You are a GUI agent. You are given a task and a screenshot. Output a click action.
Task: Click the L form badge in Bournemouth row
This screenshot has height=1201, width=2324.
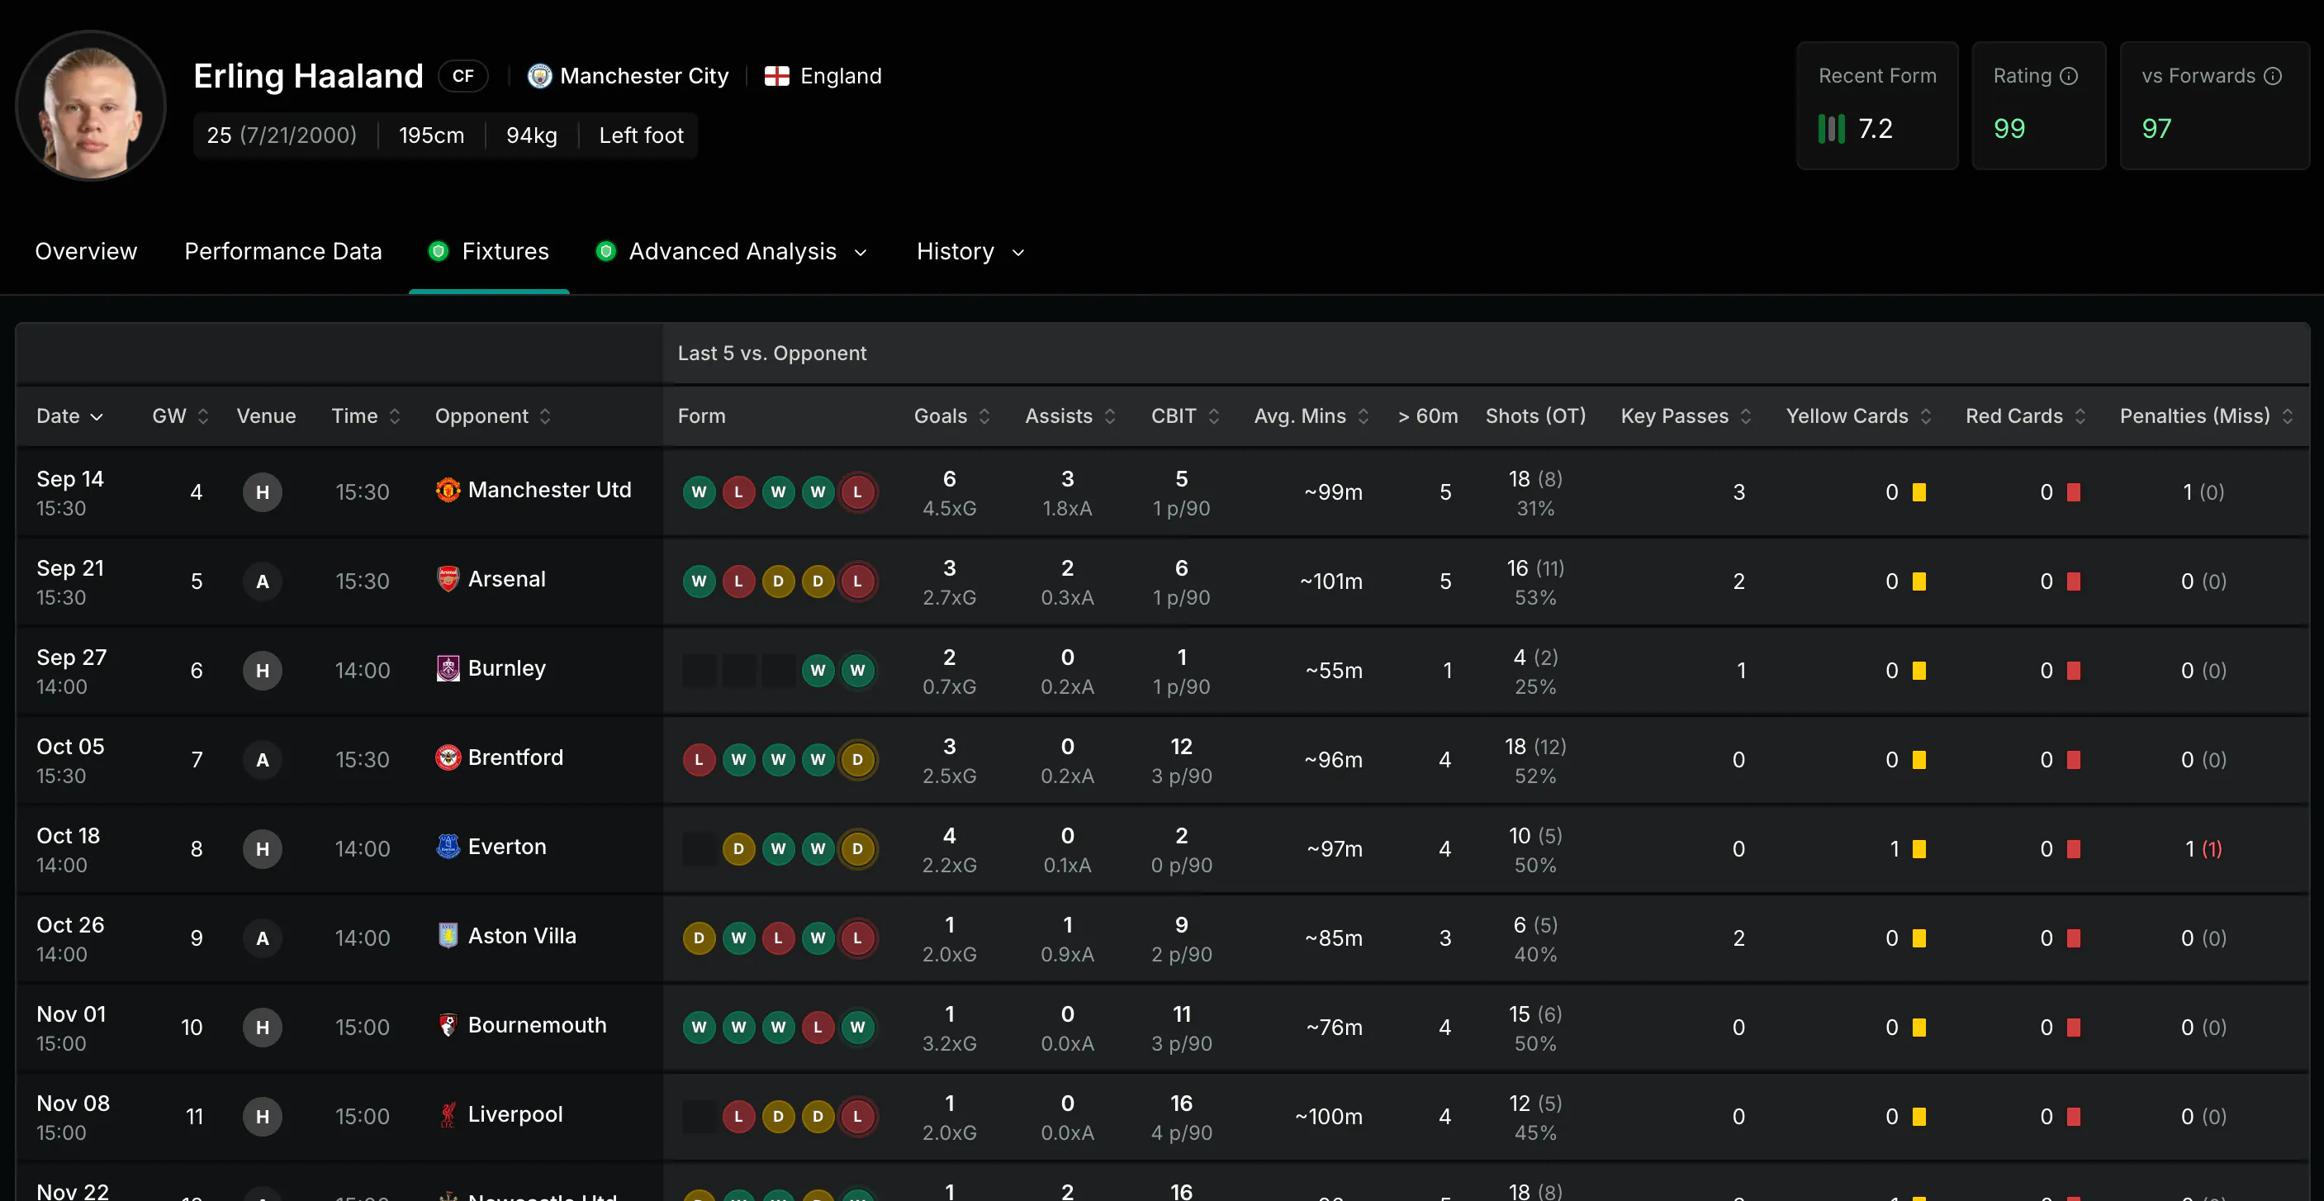(818, 1027)
